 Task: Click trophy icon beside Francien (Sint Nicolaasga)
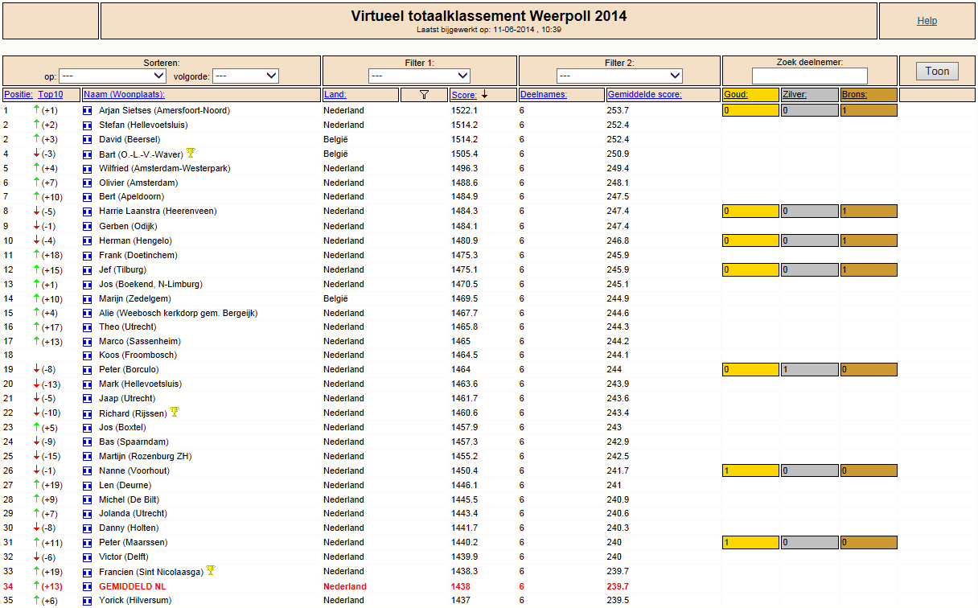coord(211,570)
